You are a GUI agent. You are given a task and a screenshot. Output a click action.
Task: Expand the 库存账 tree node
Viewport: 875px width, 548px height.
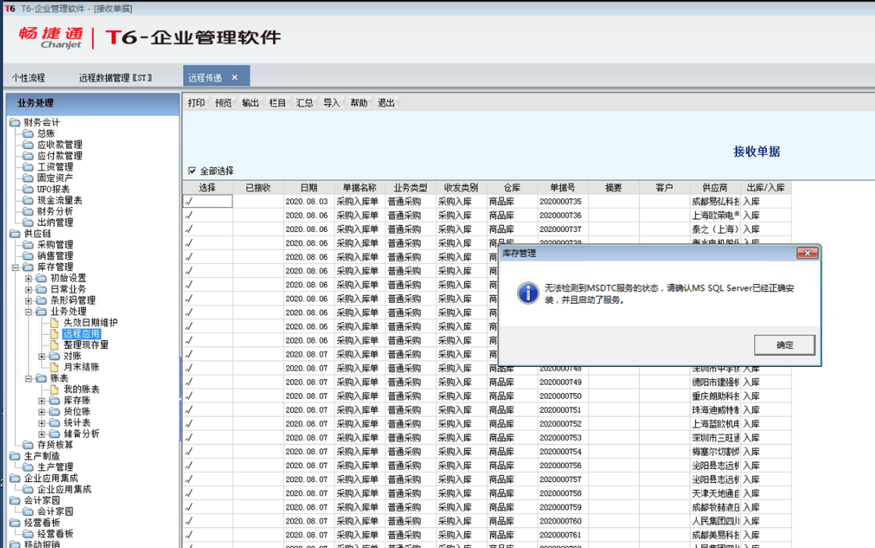tap(42, 400)
